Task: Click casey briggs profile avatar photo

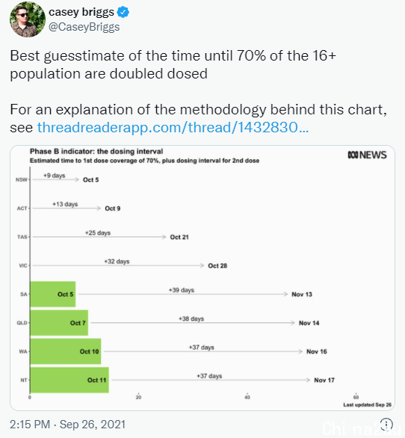Action: [28, 19]
